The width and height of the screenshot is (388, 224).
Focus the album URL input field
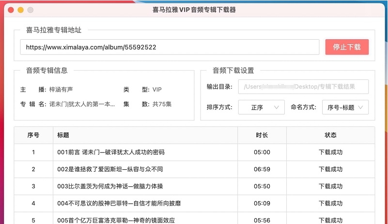[170, 47]
